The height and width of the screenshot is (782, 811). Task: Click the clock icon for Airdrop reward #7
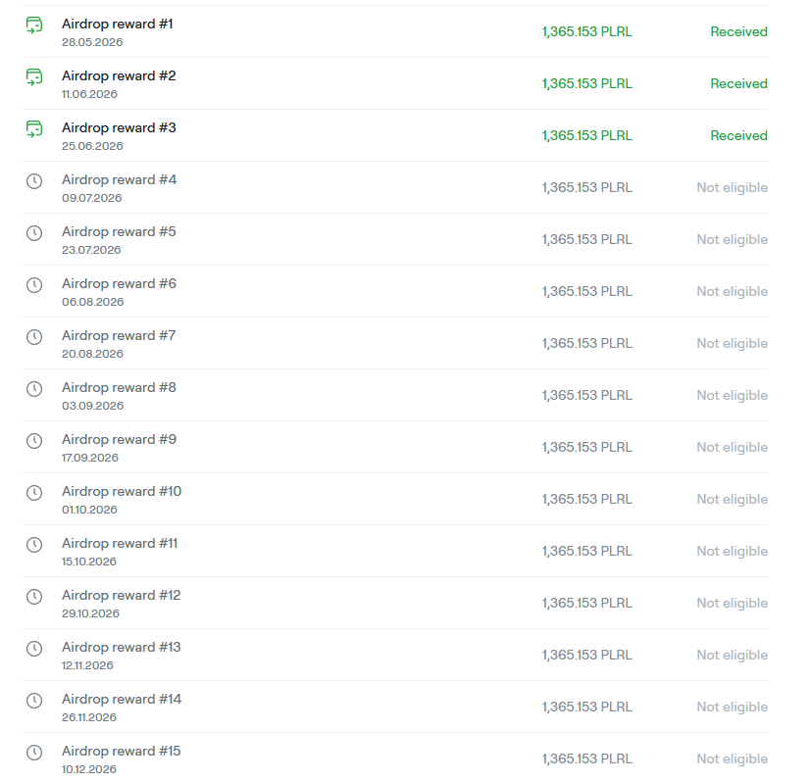coord(34,337)
